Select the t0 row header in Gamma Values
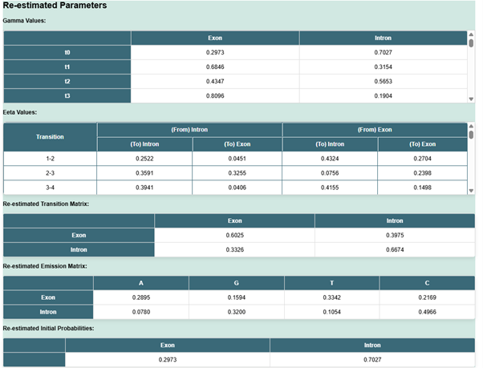The height and width of the screenshot is (368, 483). 67,52
